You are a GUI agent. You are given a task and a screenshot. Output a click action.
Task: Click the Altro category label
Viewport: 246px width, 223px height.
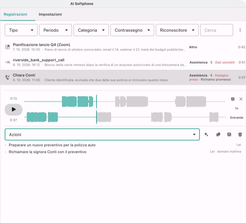(x=193, y=47)
